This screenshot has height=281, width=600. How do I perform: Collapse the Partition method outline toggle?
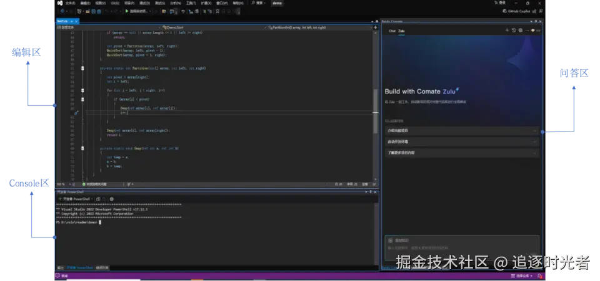[x=82, y=68]
